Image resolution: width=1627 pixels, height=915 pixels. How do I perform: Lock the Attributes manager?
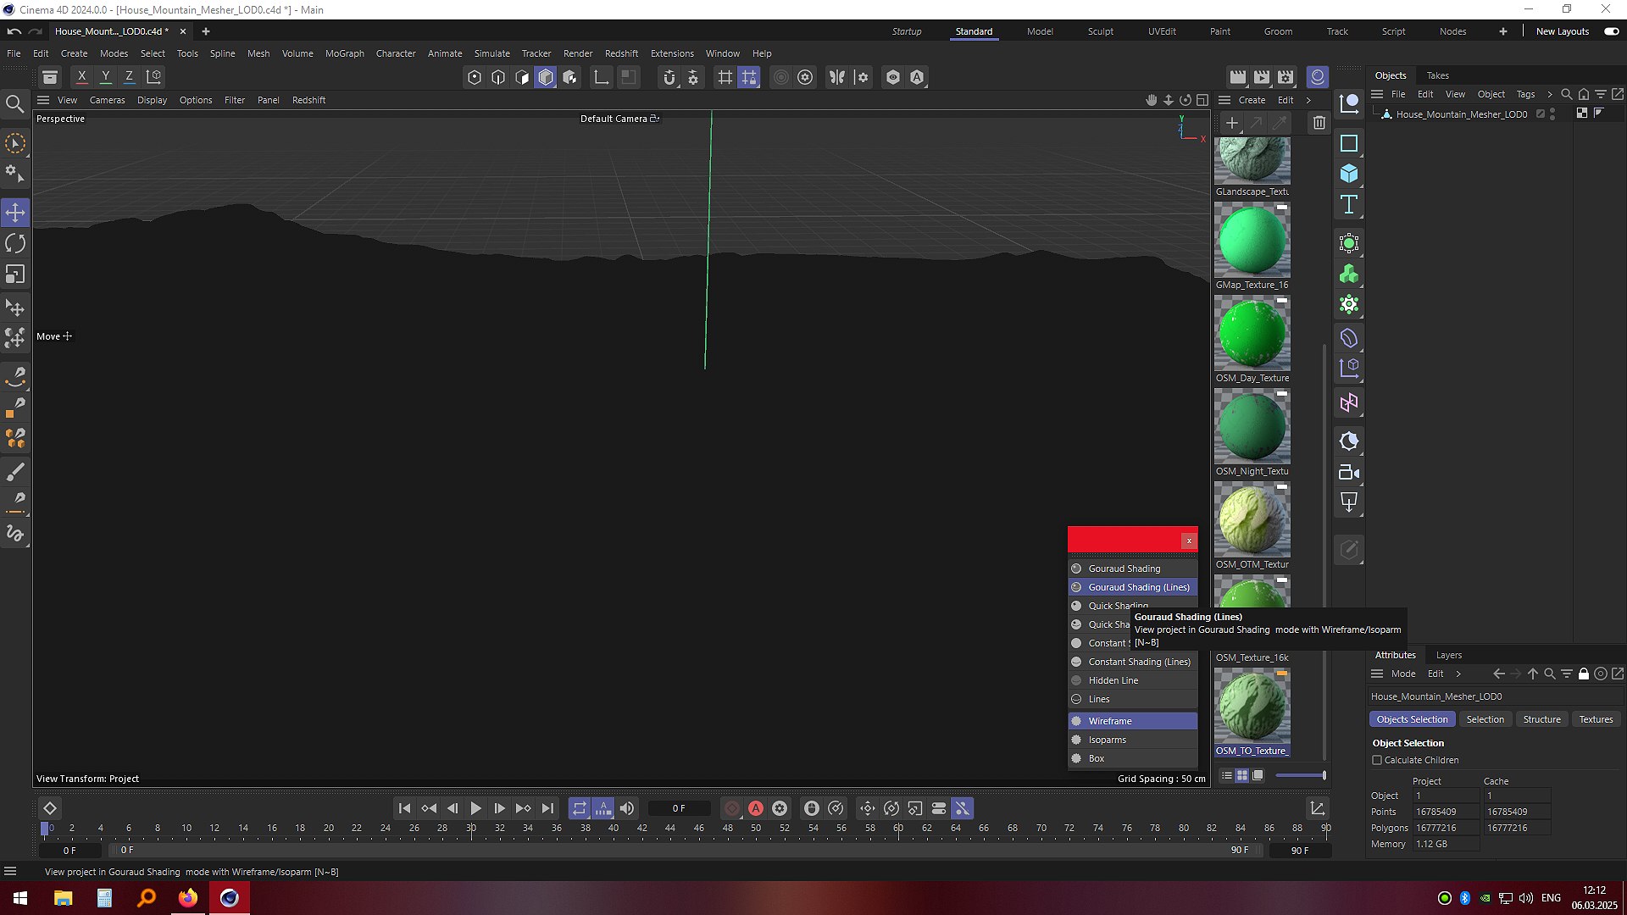click(x=1584, y=674)
